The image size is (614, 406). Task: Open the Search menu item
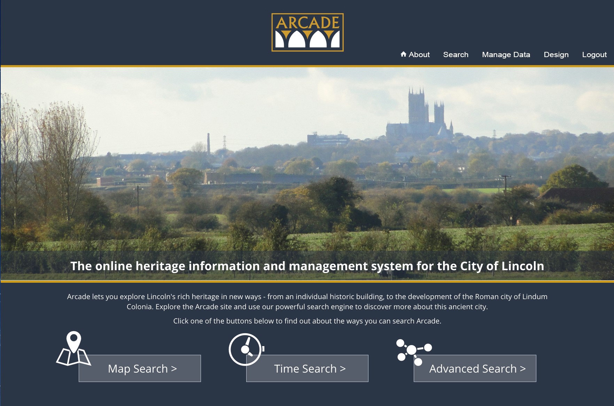tap(456, 55)
